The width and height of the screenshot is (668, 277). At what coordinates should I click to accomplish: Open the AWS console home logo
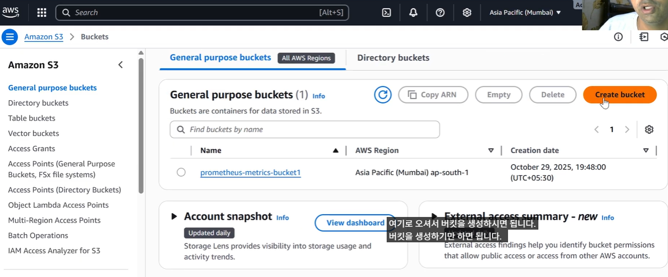(x=10, y=12)
